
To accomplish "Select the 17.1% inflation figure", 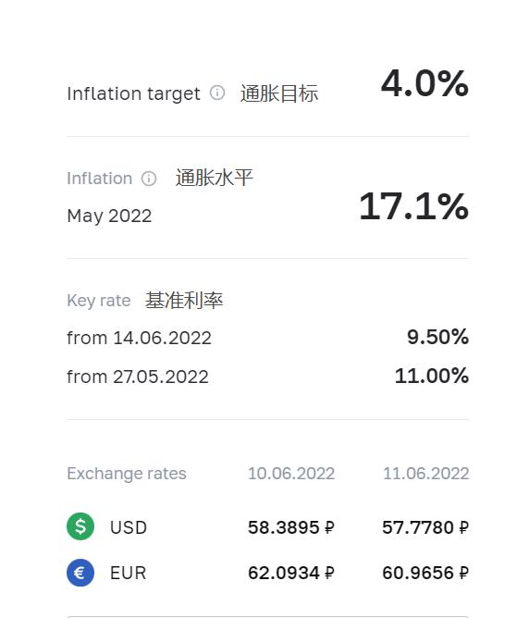I will coord(413,206).
